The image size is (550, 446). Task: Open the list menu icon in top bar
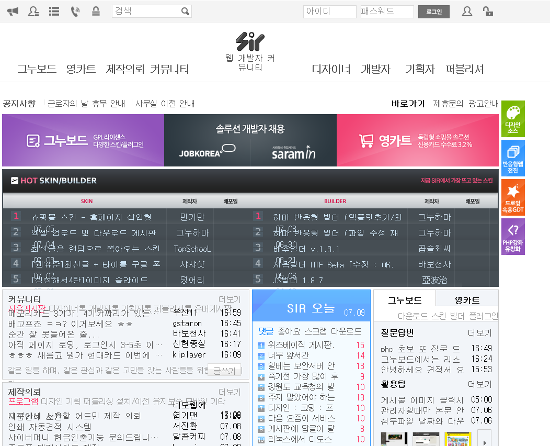pyautogui.click(x=54, y=12)
